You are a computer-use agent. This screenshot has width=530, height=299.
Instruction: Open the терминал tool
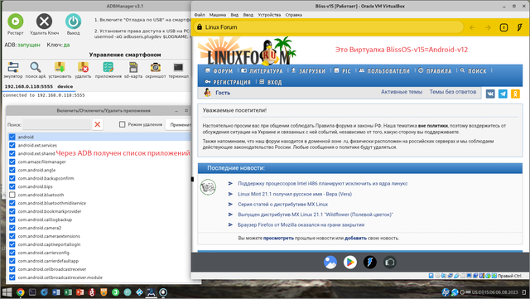pos(178,67)
